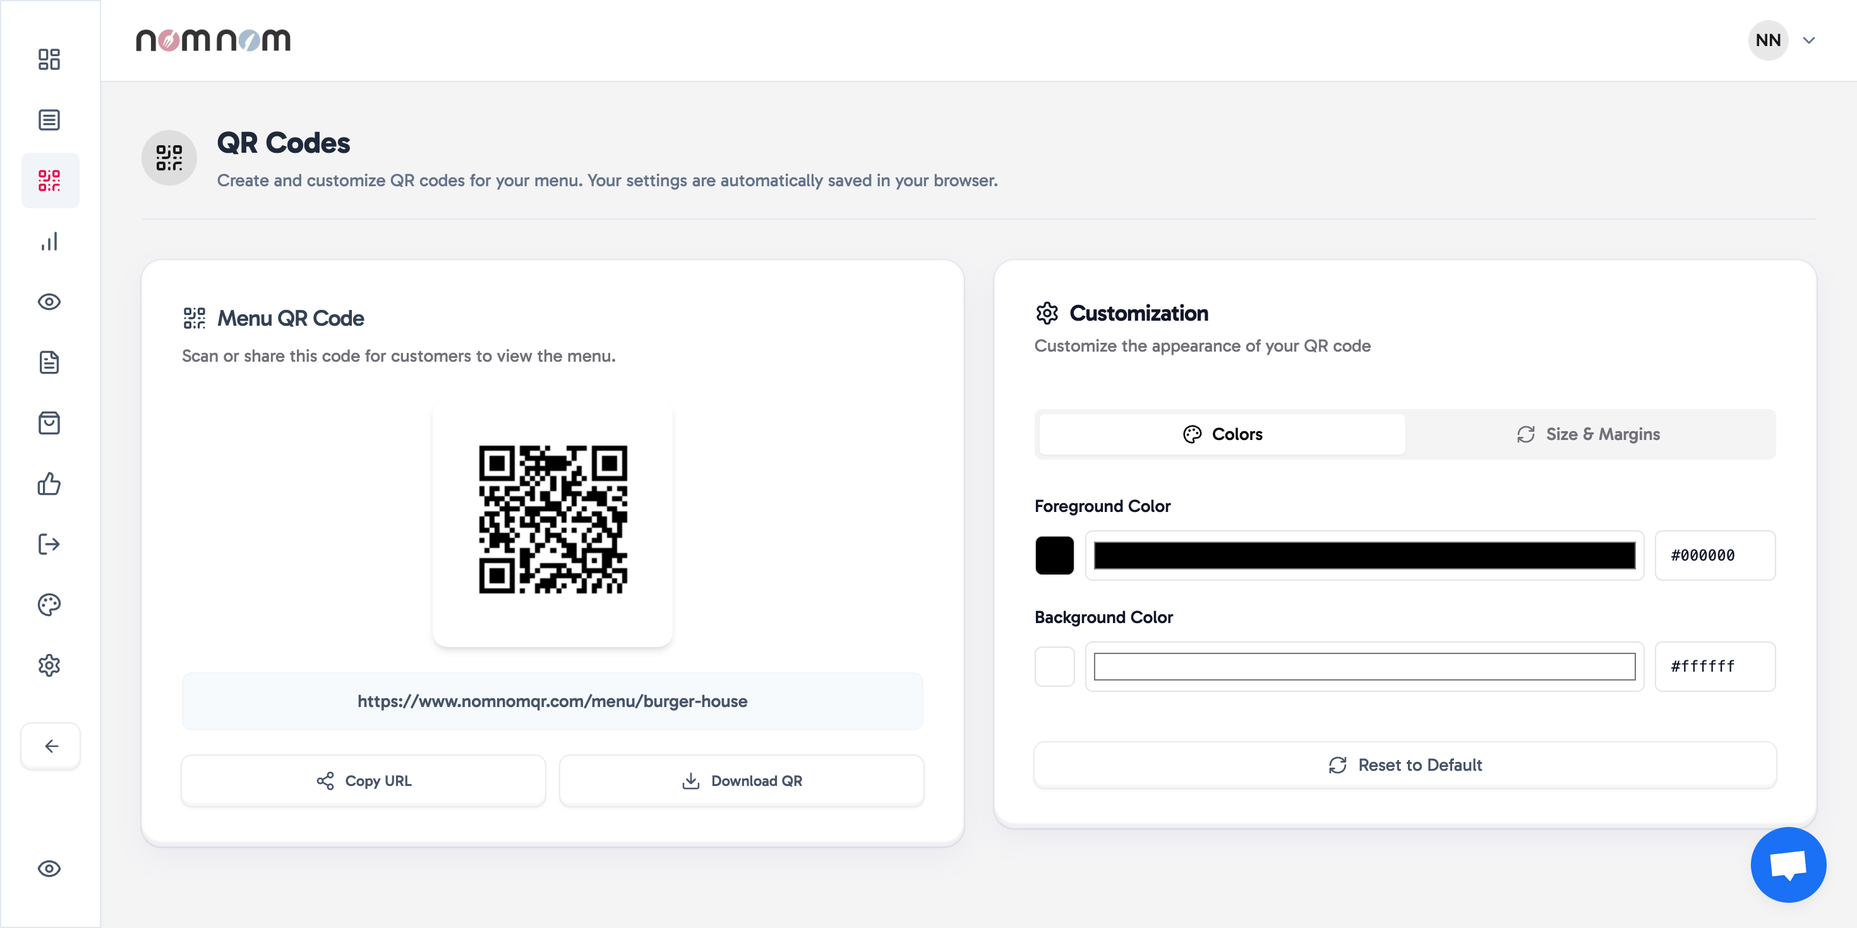Click the #ffffff background hex field
This screenshot has height=928, width=1857.
1714,666
